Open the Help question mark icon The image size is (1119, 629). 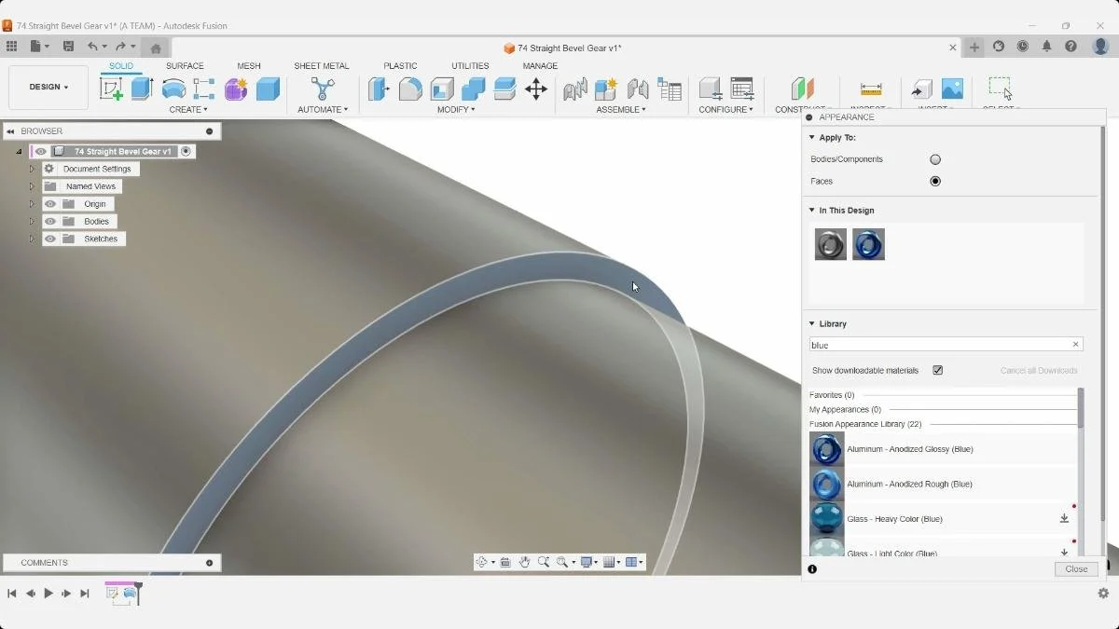(1071, 47)
